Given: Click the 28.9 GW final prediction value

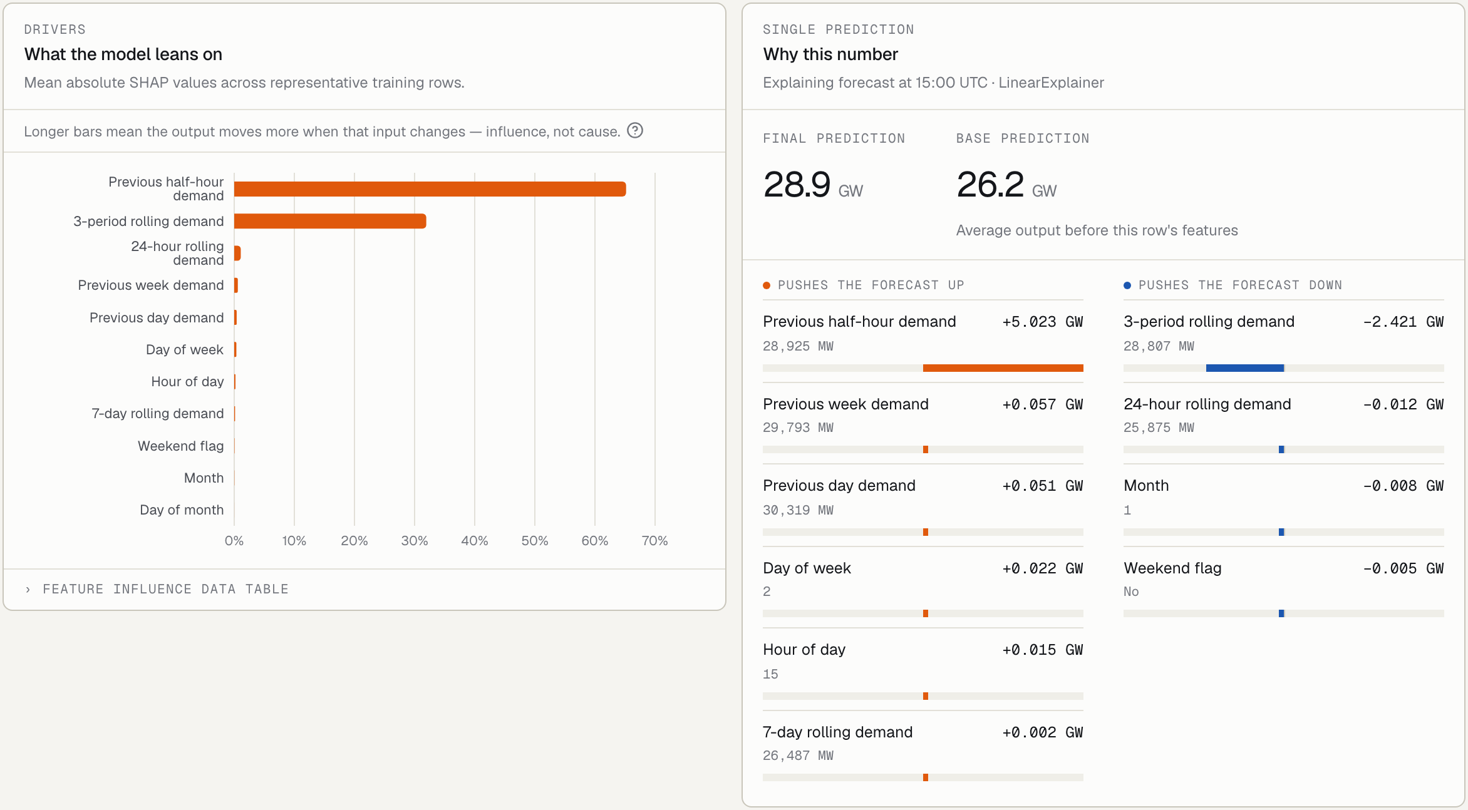Looking at the screenshot, I should point(813,185).
